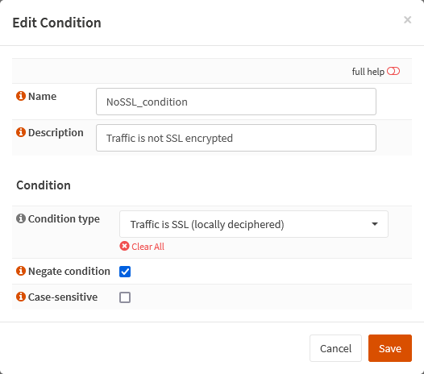Click the dropdown arrow on Condition type

[x=375, y=224]
